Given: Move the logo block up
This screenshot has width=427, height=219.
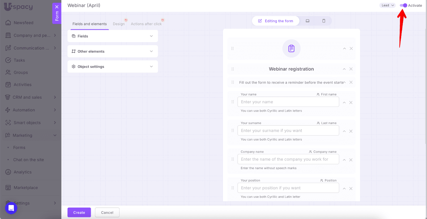Looking at the screenshot, I should [345, 48].
